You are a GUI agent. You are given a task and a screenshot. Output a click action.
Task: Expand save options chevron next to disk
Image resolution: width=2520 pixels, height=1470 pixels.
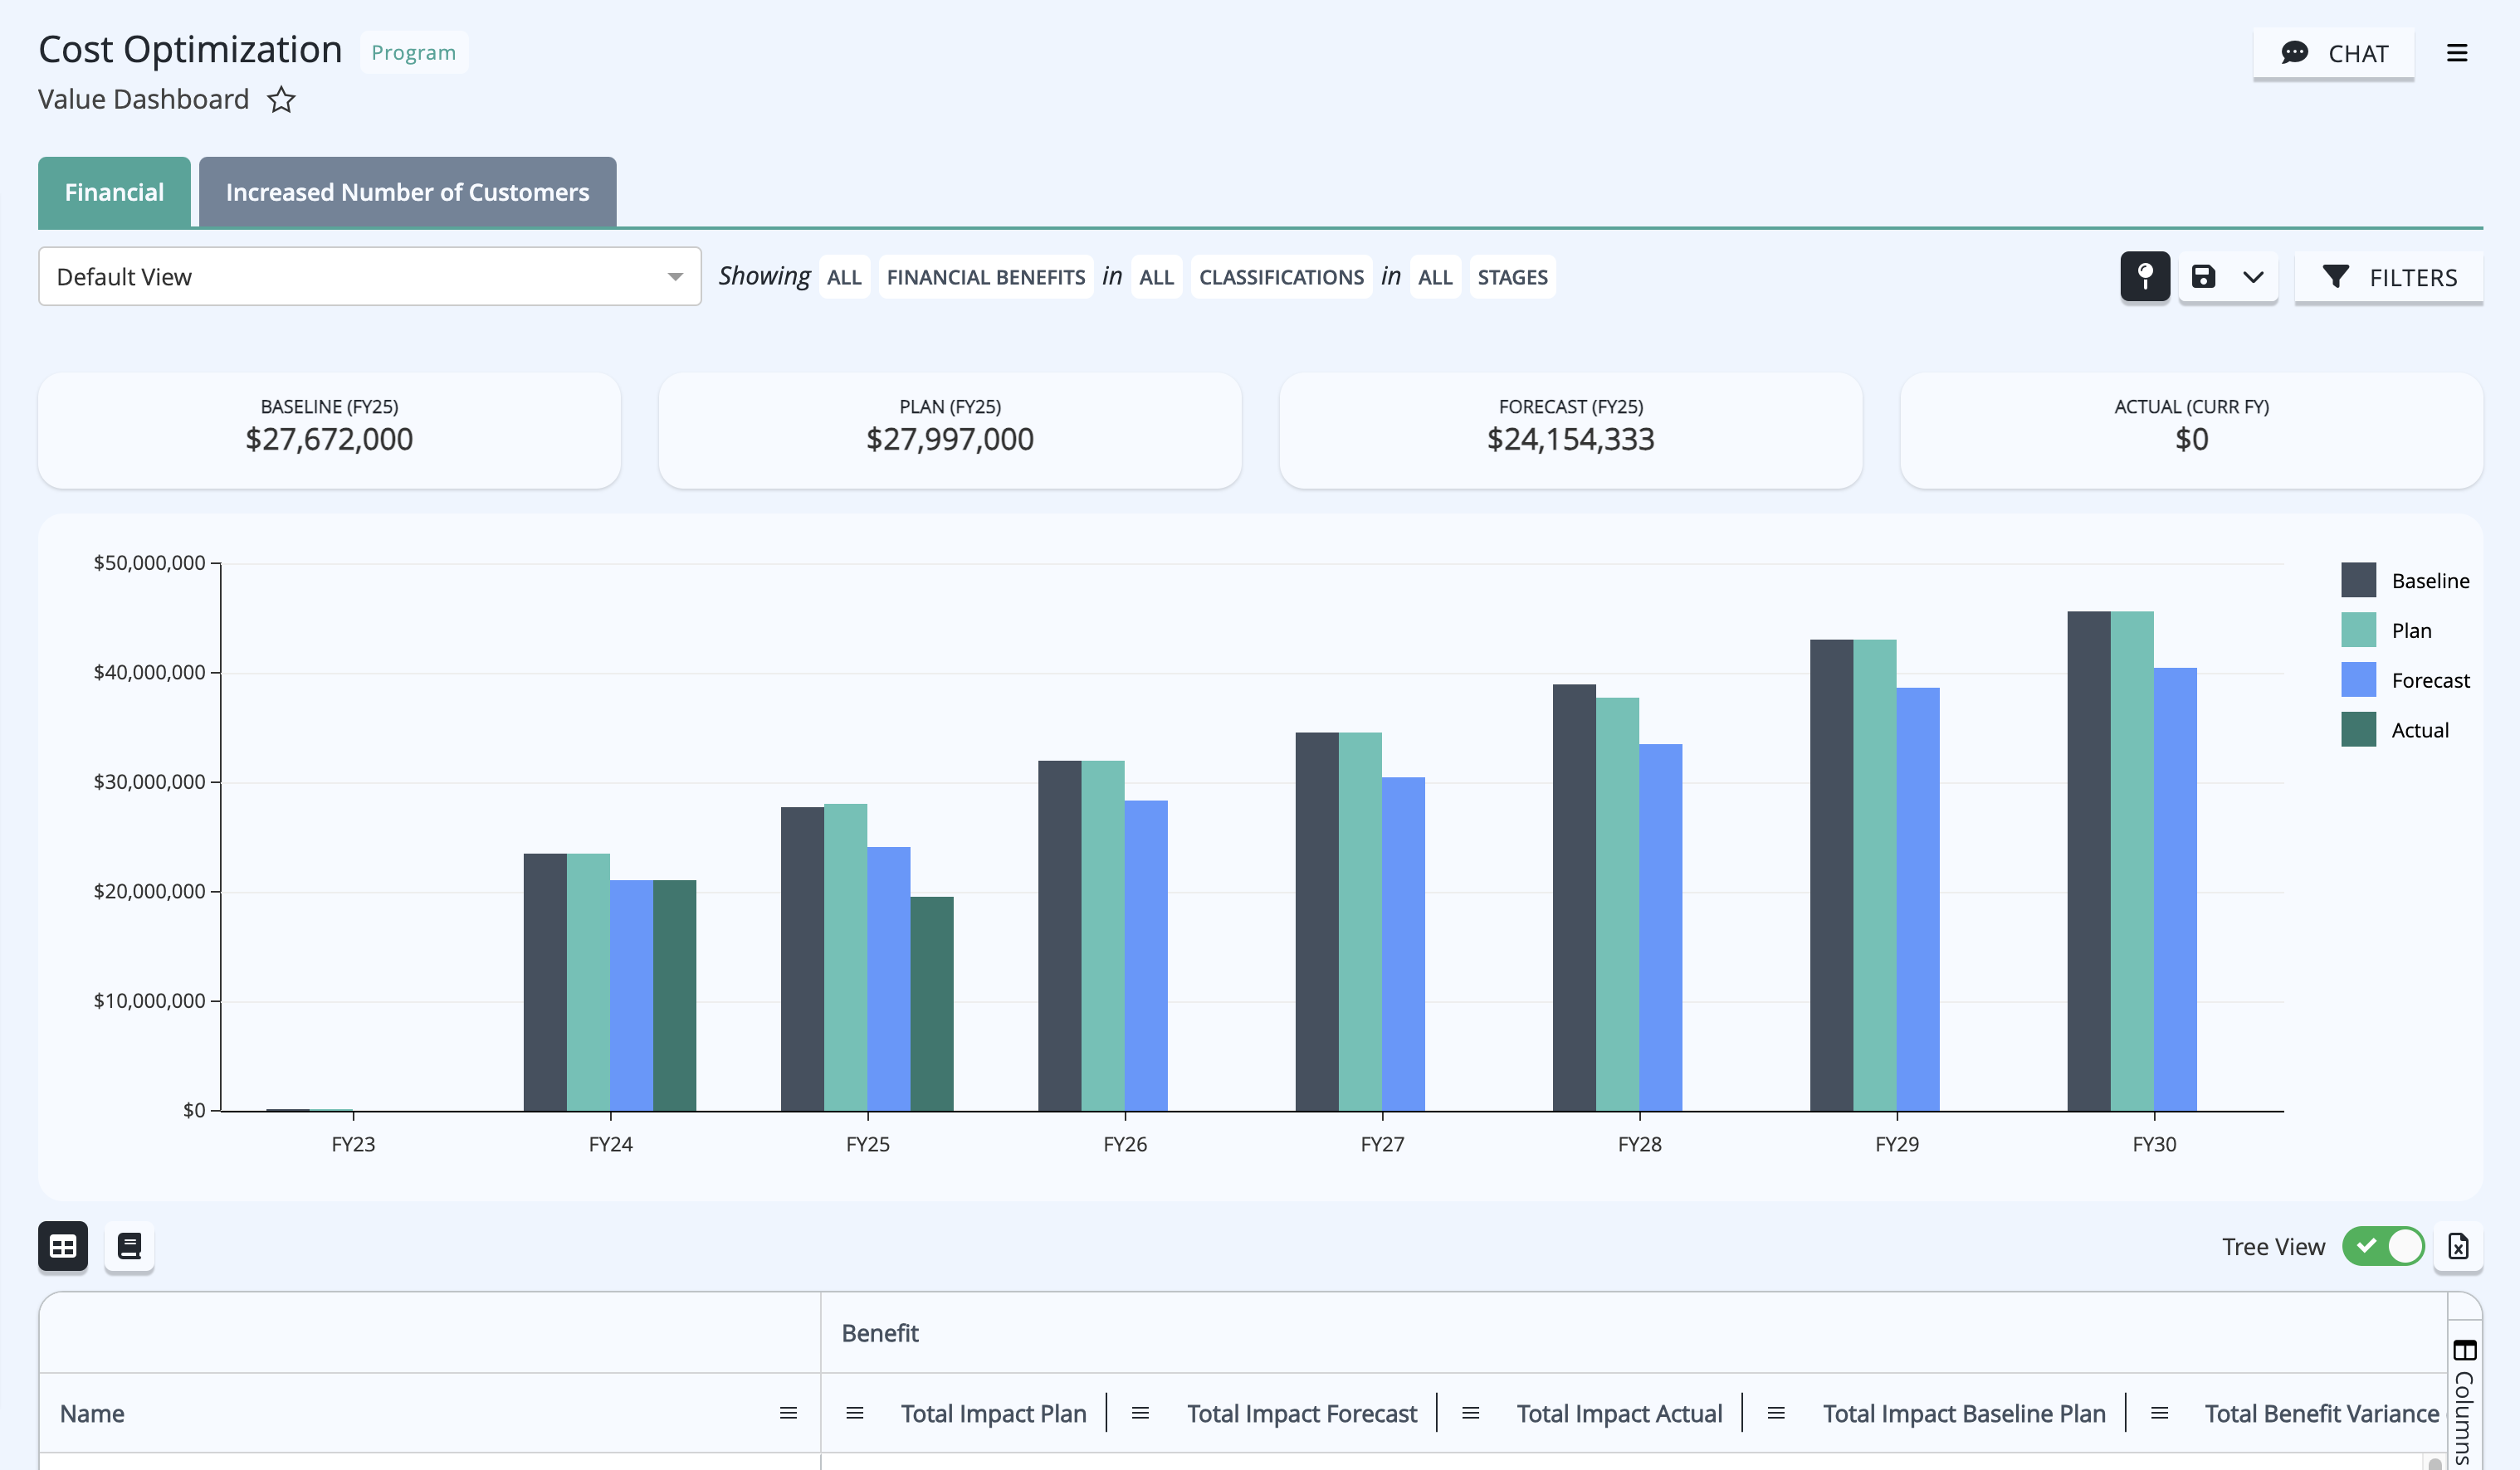(2252, 277)
